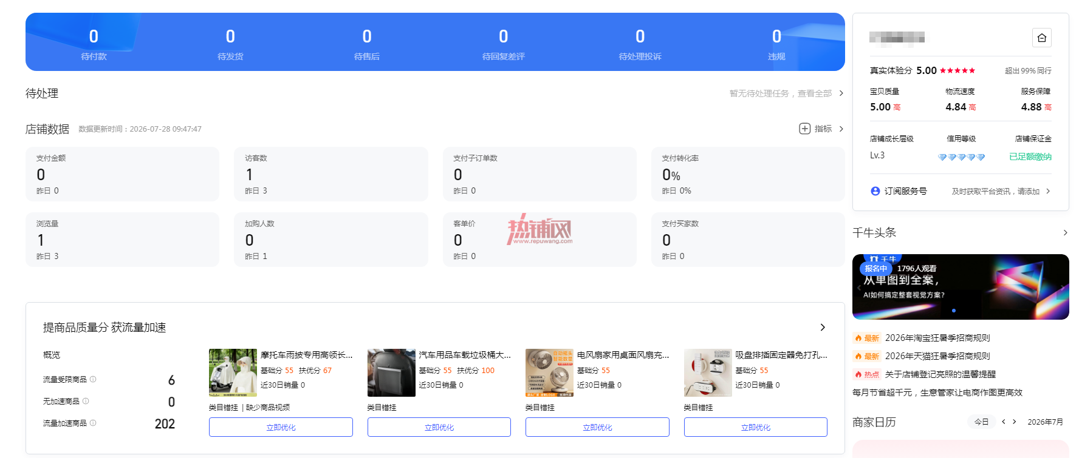Screen dimensions: 1079x458
Task: Expand the 千牛头条 section arrow
Action: tap(1065, 233)
